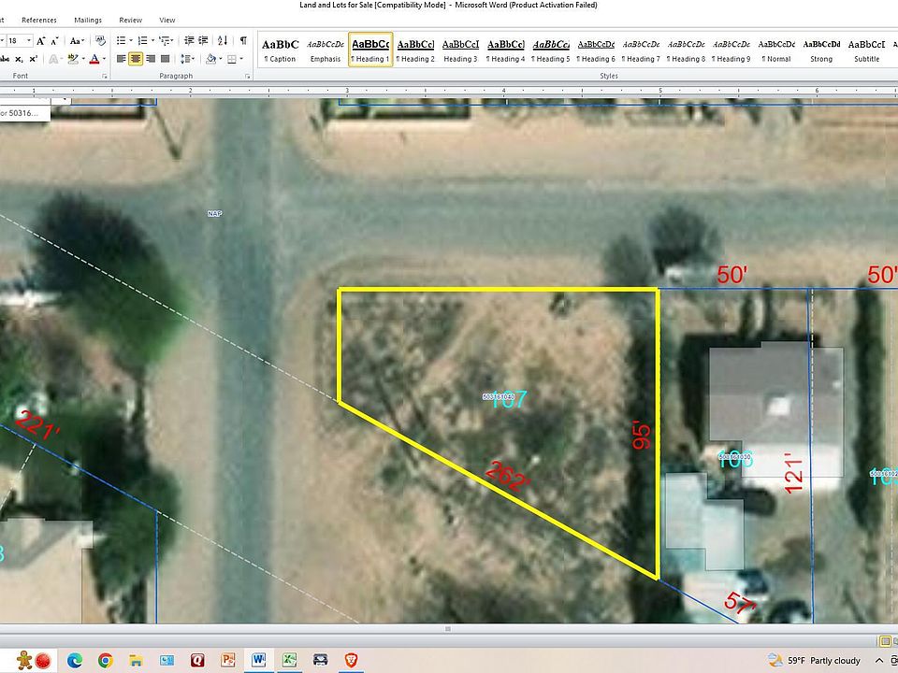
Task: Open the font size dropdown
Action: pos(30,40)
